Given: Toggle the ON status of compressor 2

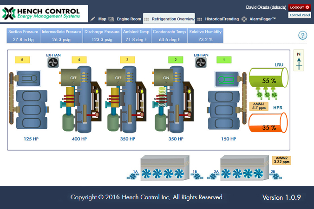Looking at the screenshot, I should [165, 78].
